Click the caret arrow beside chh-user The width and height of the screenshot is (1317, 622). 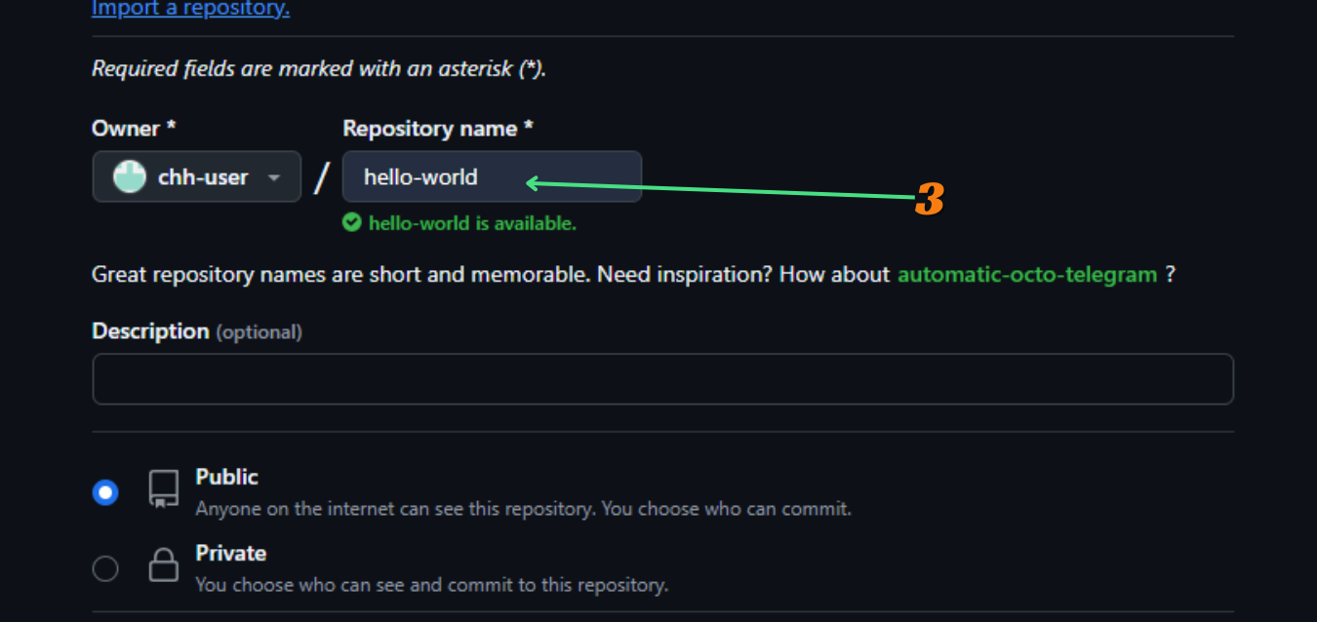pyautogui.click(x=274, y=178)
